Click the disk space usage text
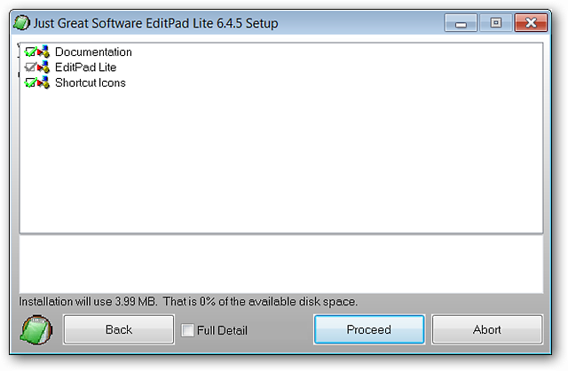Screen dimensions: 568x371 188,302
